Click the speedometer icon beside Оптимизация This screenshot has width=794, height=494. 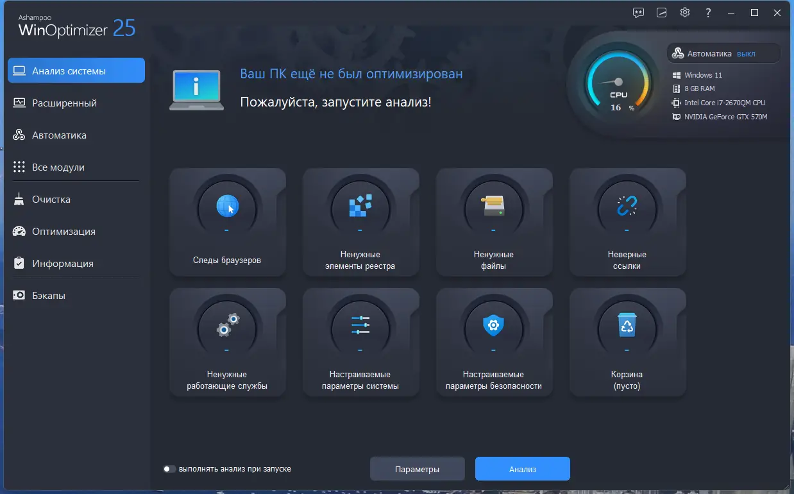[19, 231]
